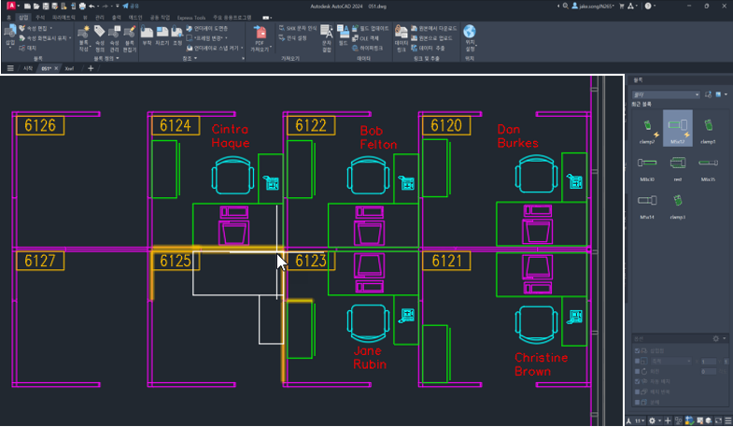The image size is (733, 427).
Task: Click 원본에서 다운로드 button
Action: (434, 29)
